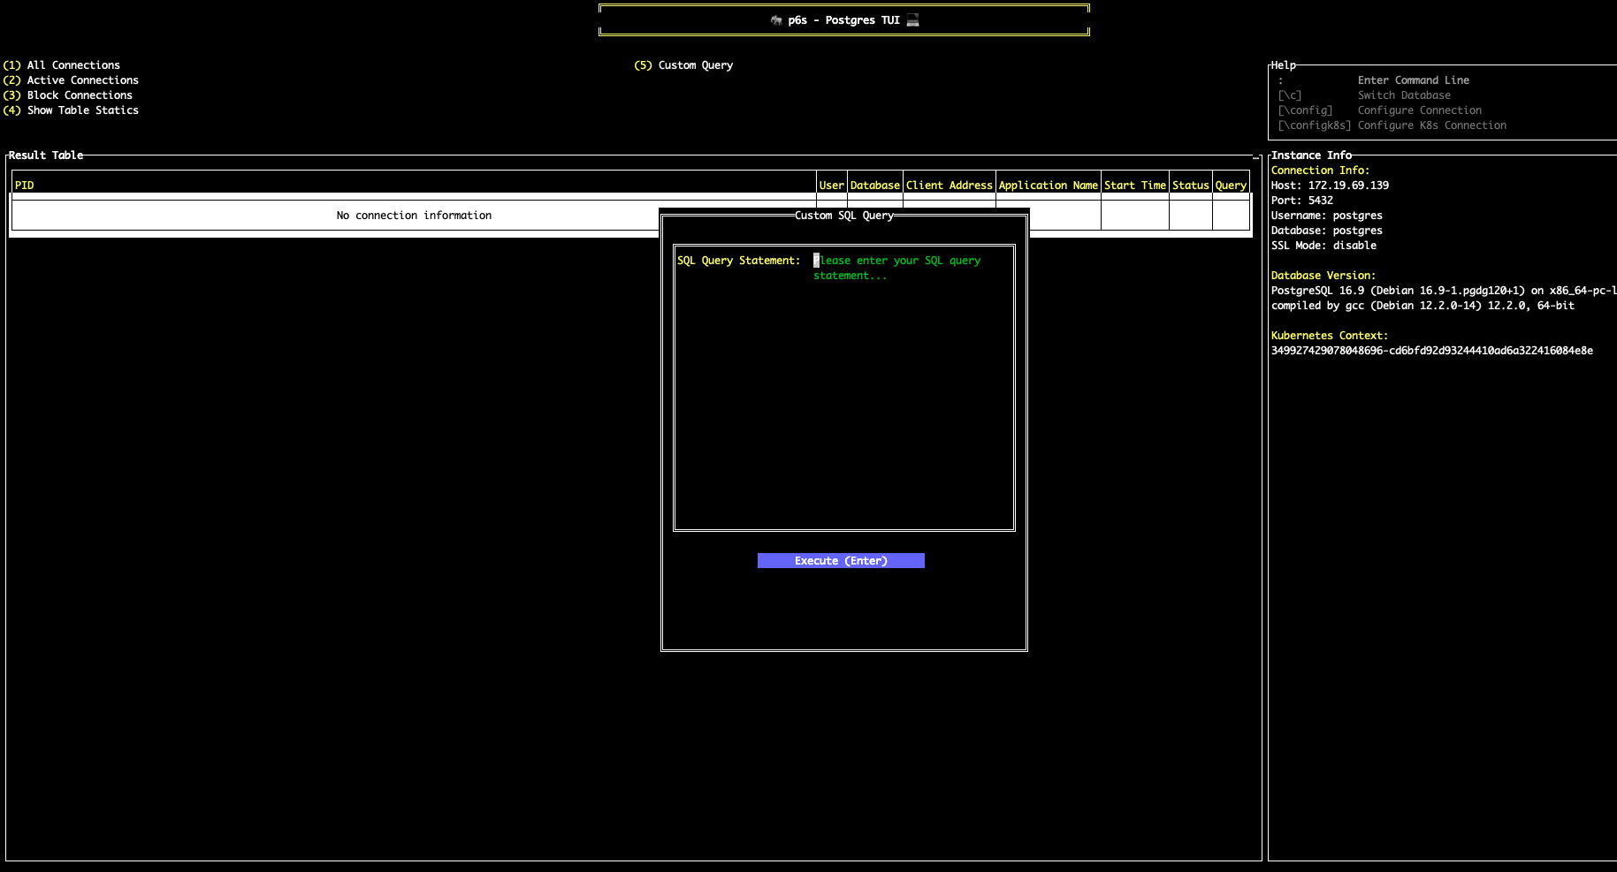Open the Custom Query menu item
1617x872 pixels.
coord(683,65)
